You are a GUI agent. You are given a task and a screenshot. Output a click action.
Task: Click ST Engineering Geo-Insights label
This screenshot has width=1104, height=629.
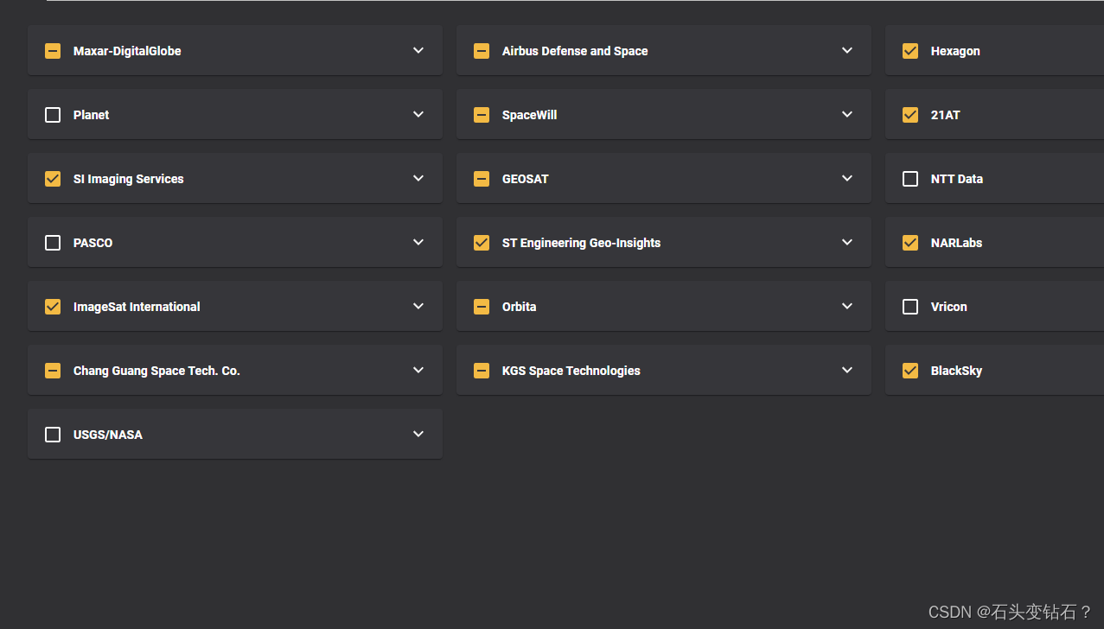[581, 243]
